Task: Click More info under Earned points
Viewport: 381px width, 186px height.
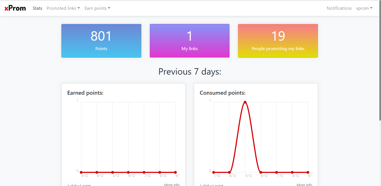Action: (x=172, y=185)
